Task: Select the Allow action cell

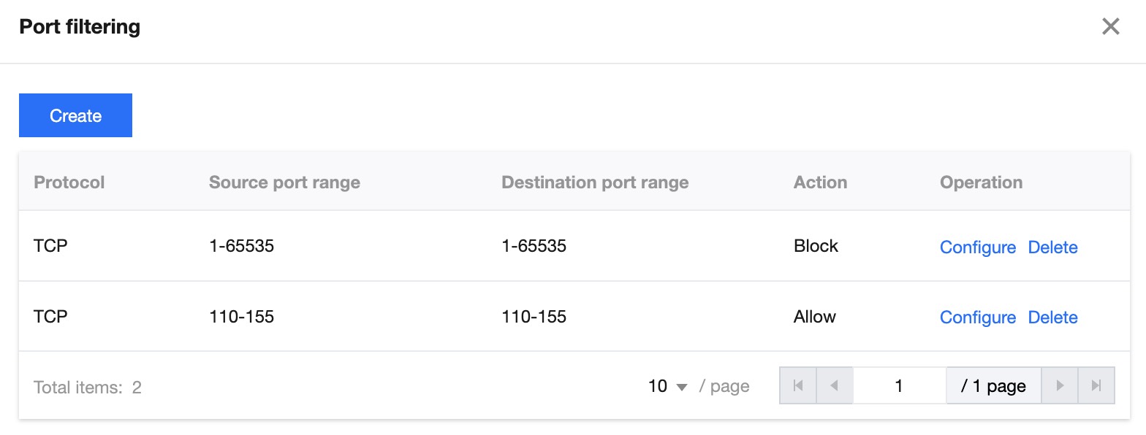Action: 814,317
